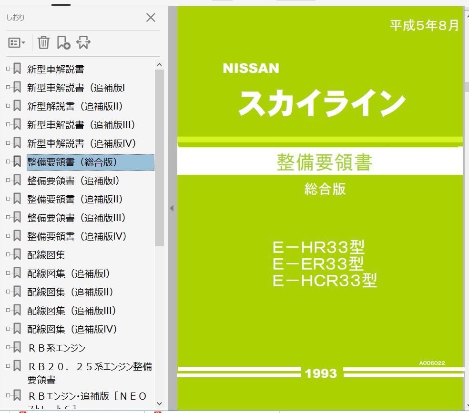The width and height of the screenshot is (469, 413).
Task: Click the add new bookmark icon
Action: [63, 42]
